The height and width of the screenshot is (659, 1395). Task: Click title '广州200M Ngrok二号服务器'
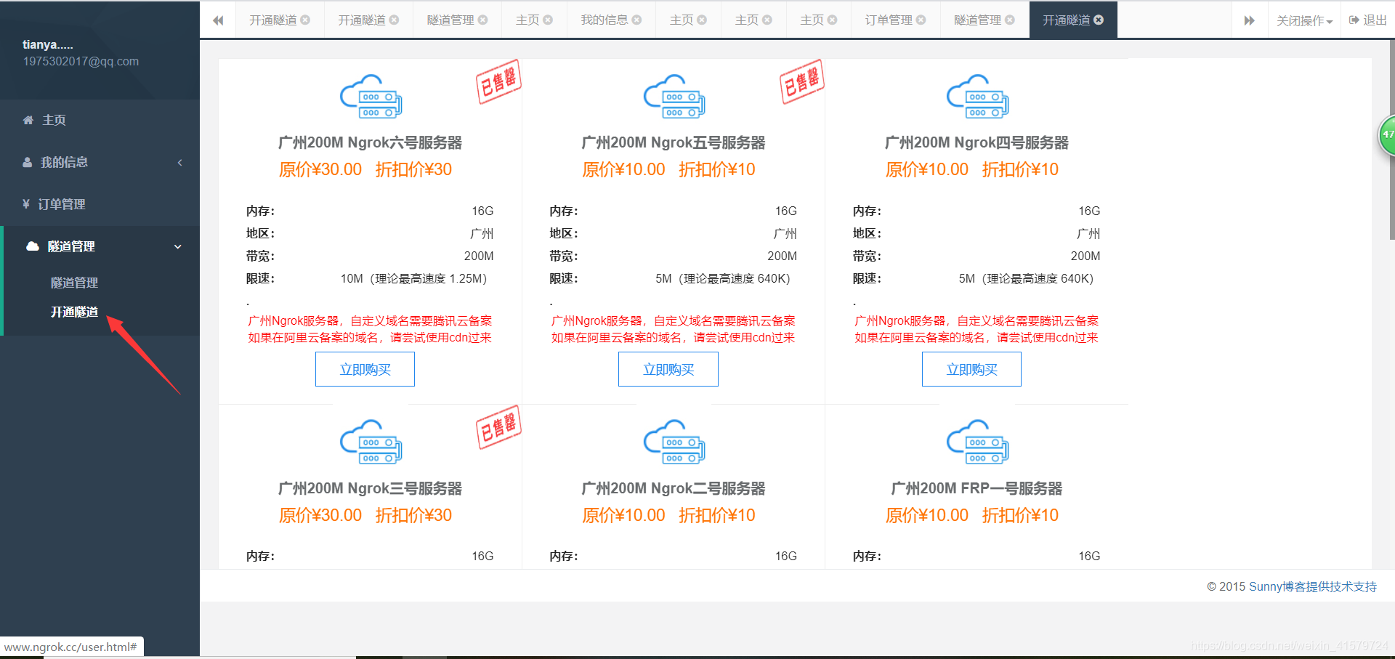pos(674,488)
